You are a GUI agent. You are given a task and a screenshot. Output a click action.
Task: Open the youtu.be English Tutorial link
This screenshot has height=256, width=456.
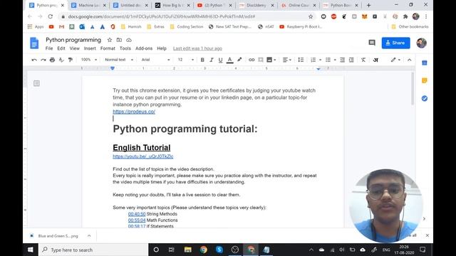[x=143, y=156]
